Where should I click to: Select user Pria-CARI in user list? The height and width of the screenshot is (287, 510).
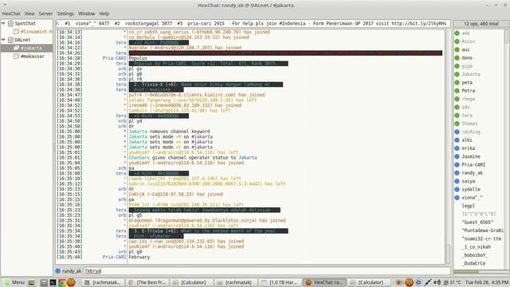pos(473,165)
